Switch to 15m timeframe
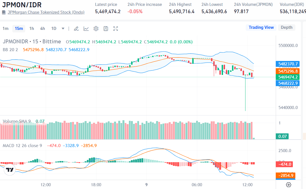Screen dimensions: 306x189 pos(19,29)
